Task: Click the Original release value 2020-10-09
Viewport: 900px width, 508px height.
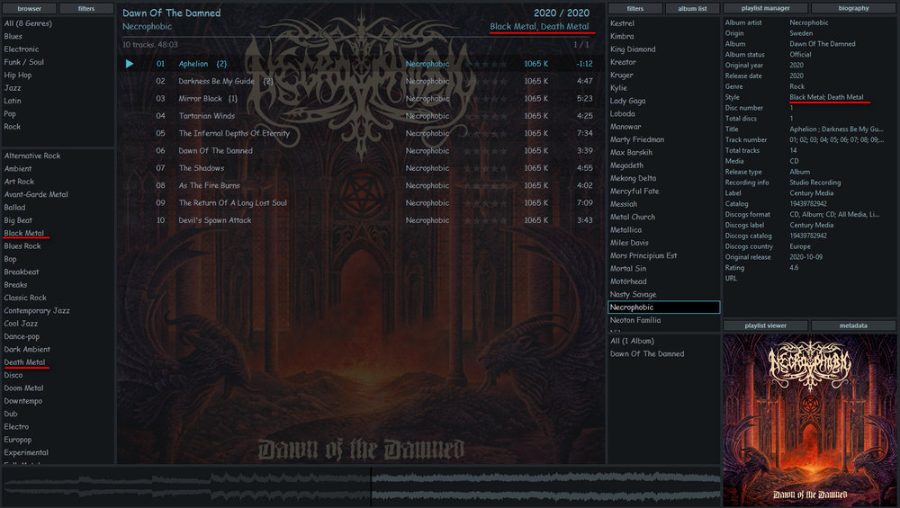Action: pos(805,257)
